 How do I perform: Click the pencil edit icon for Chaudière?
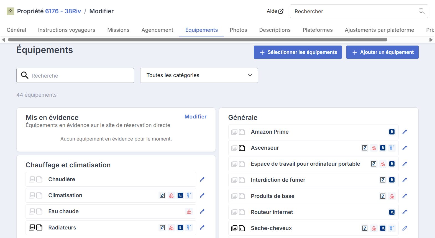[202, 179]
